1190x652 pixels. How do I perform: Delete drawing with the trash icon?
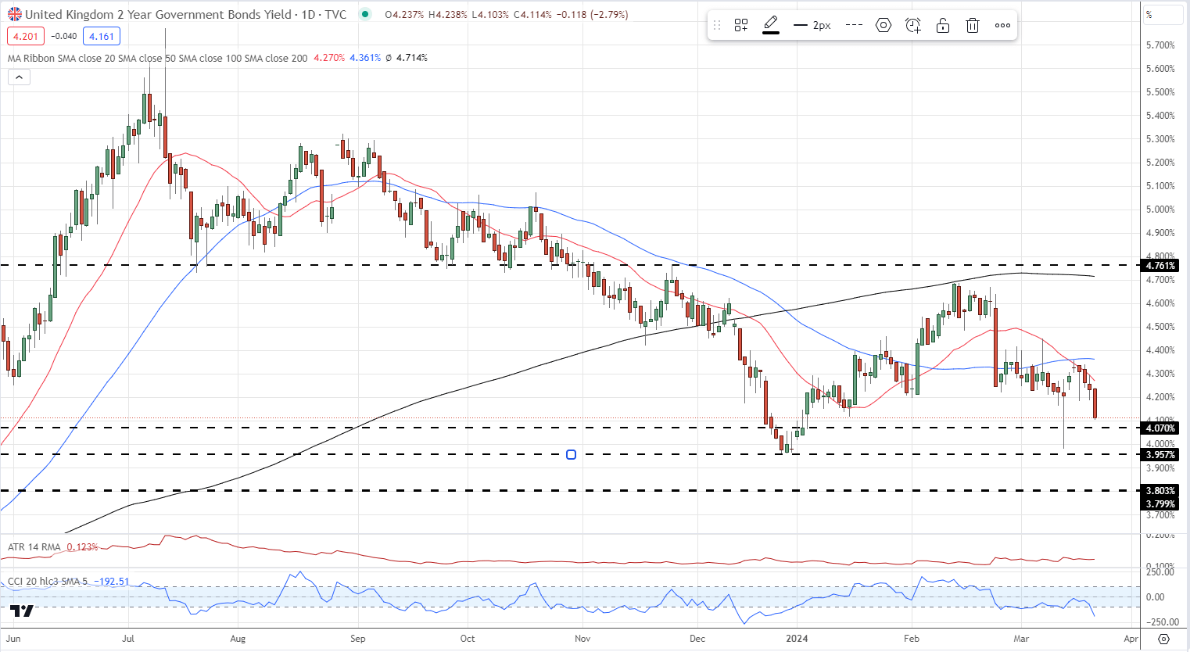(973, 25)
